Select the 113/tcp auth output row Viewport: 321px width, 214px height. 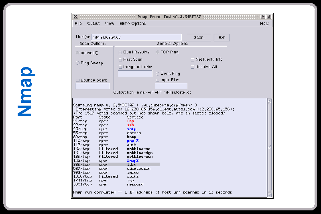click(x=105, y=145)
